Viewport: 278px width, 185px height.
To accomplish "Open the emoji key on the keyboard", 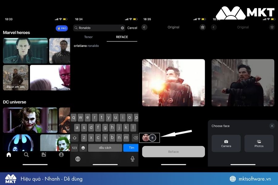I will tap(83, 148).
